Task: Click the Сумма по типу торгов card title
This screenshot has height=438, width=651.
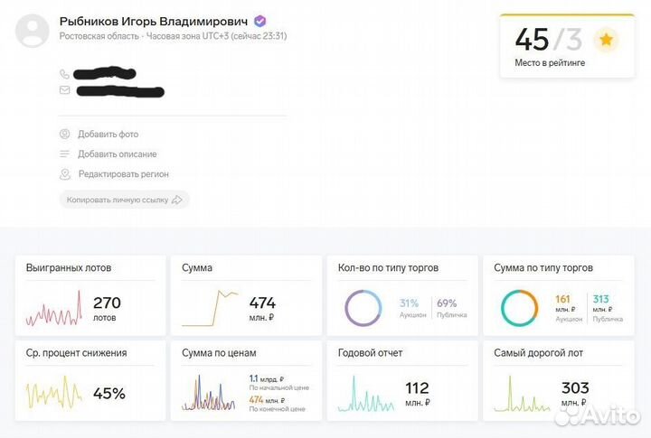Action: pos(543,268)
